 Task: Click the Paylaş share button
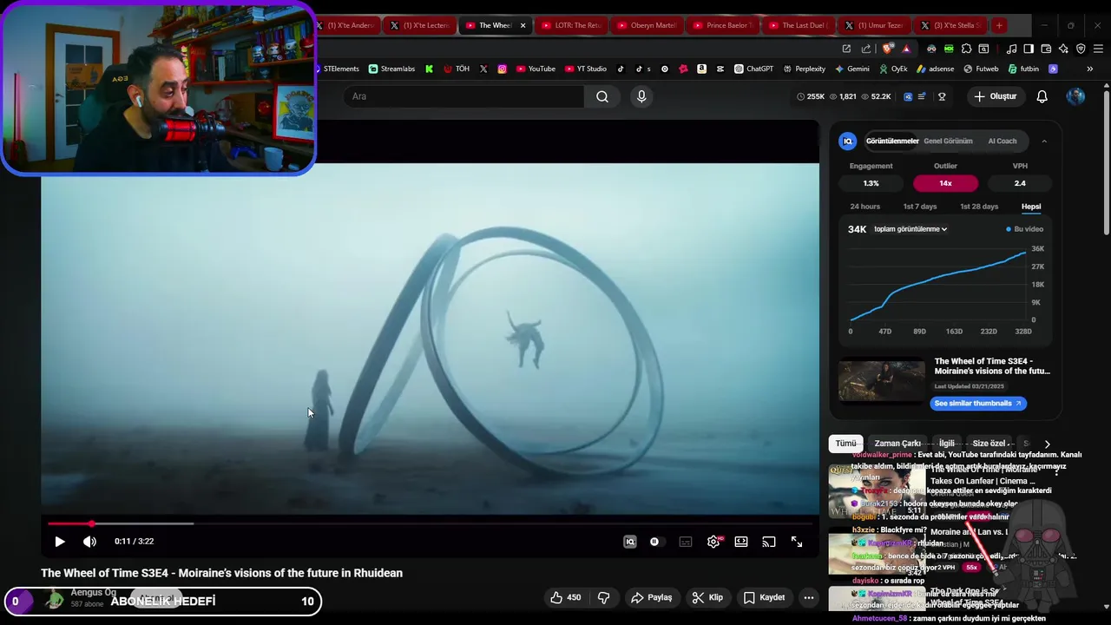(x=651, y=597)
